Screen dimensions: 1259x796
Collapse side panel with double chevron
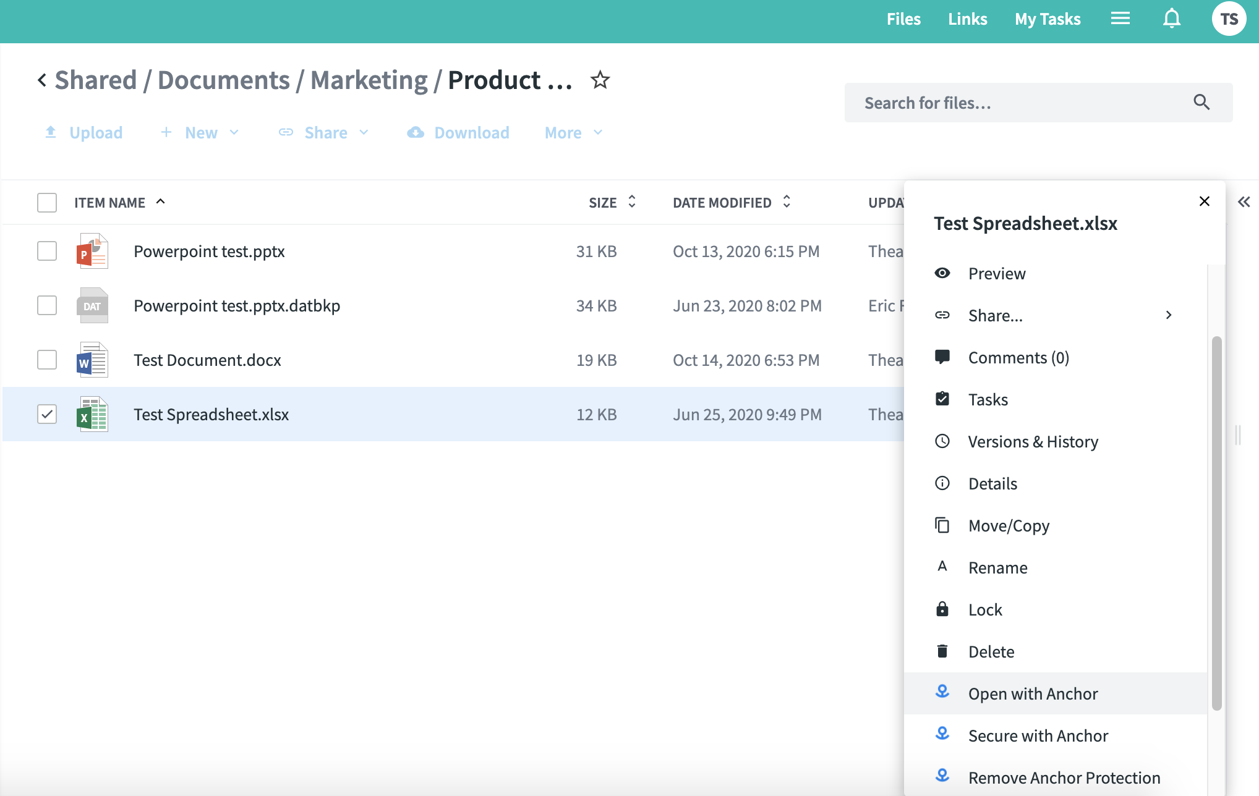(x=1244, y=202)
